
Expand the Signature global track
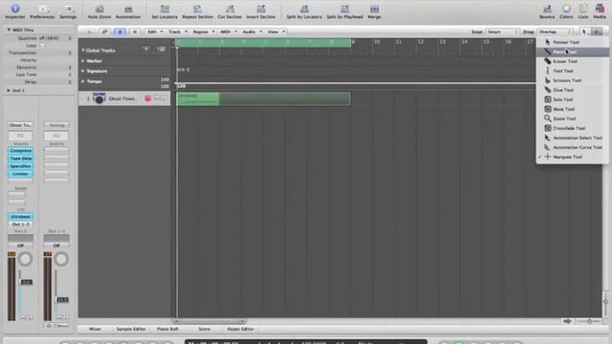tap(83, 71)
